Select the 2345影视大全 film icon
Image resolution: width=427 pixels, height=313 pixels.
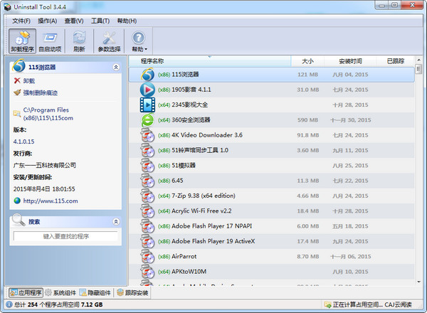(x=147, y=105)
